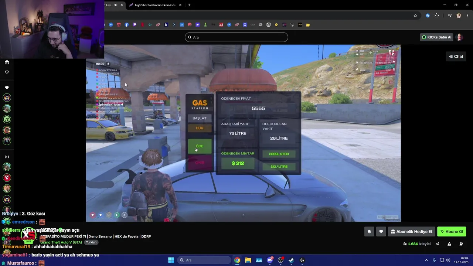Screen dimensions: 473x266
Task: Click the Turkish language tag
Action: click(91, 242)
